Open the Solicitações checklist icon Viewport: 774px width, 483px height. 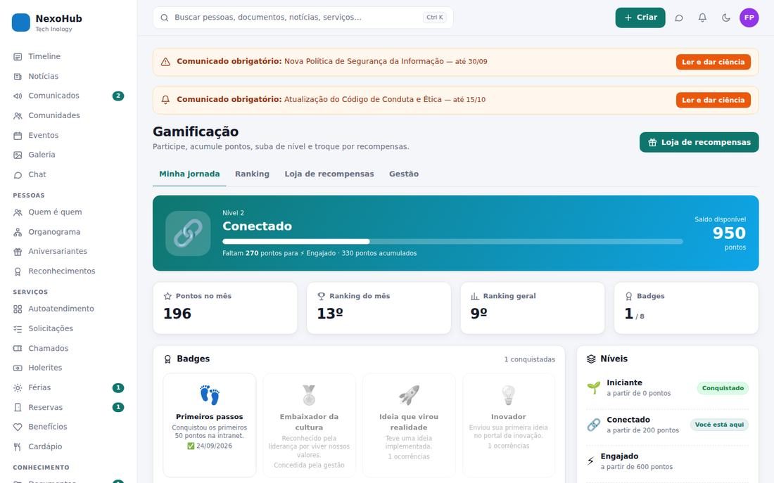click(x=18, y=328)
